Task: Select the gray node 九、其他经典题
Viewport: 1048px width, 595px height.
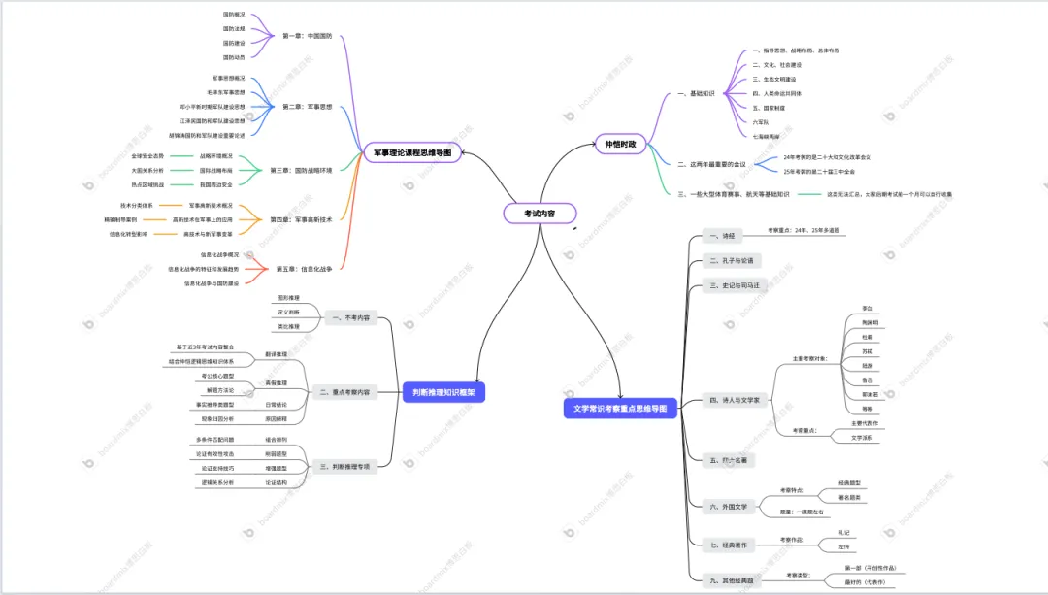Action: click(732, 581)
